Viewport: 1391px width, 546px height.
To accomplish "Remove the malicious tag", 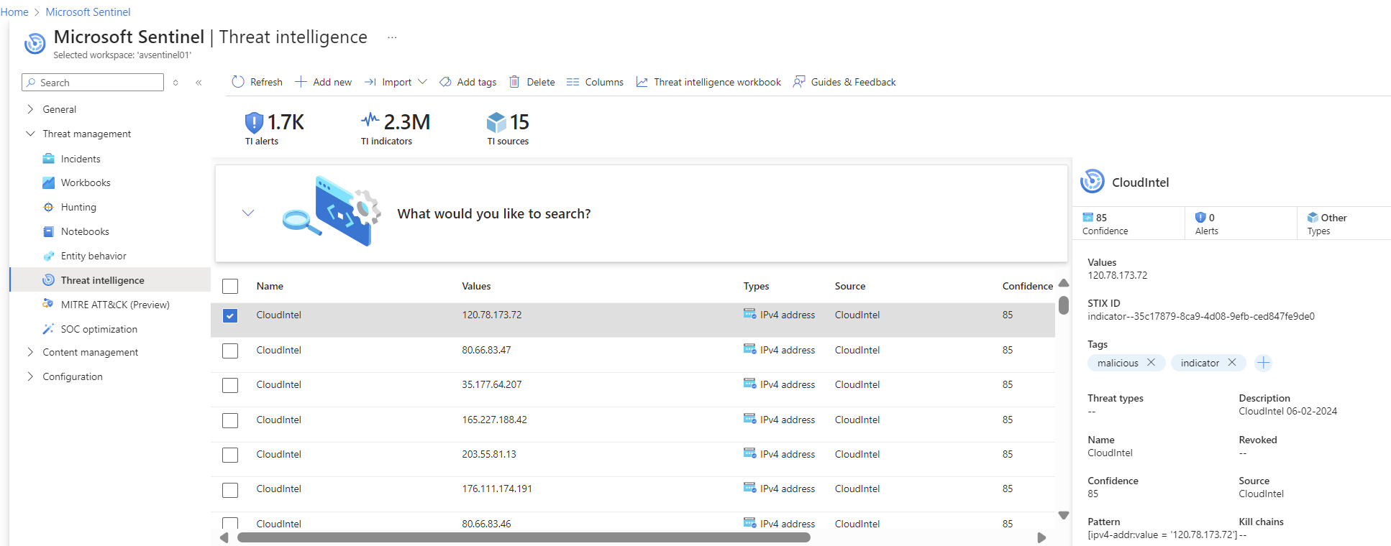I will [1151, 363].
